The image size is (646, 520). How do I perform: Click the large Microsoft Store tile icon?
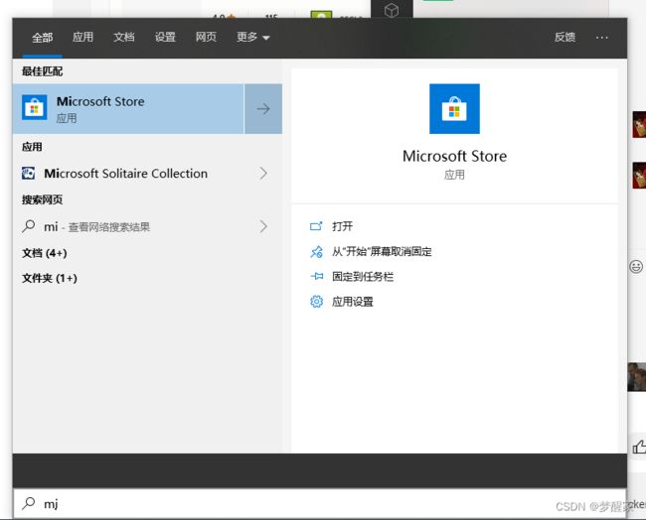coord(454,108)
